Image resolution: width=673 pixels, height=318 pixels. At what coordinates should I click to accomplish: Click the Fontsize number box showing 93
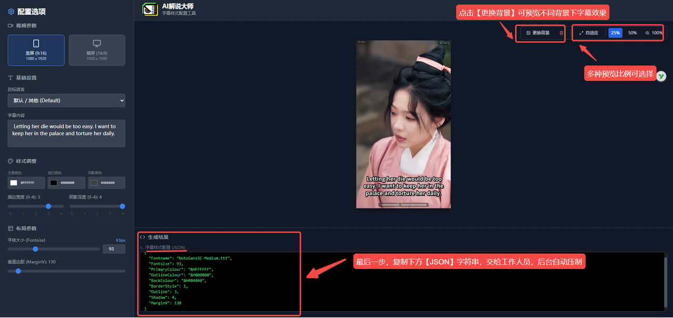coord(114,249)
